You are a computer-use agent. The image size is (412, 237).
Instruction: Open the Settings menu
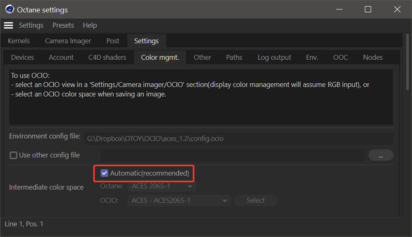click(x=31, y=25)
